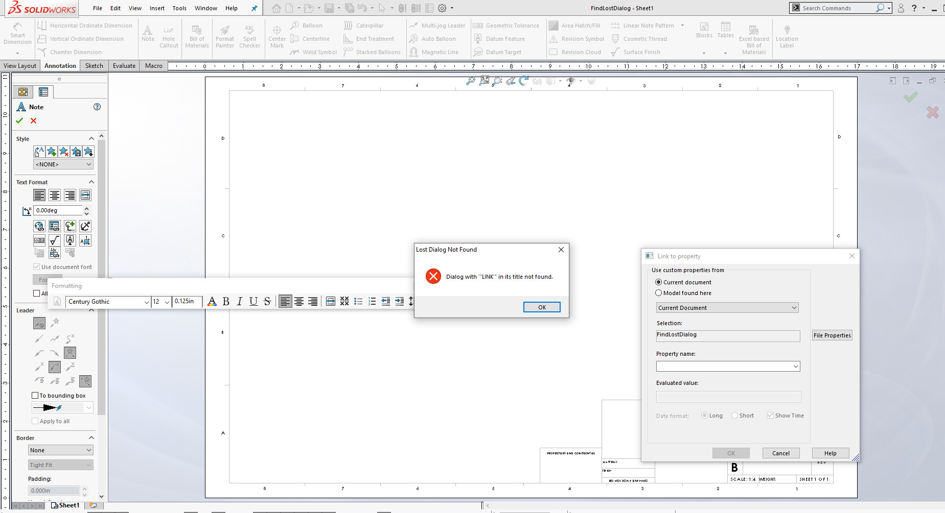The image size is (945, 513).
Task: Expand the Century Gothic font dropdown
Action: pyautogui.click(x=146, y=302)
